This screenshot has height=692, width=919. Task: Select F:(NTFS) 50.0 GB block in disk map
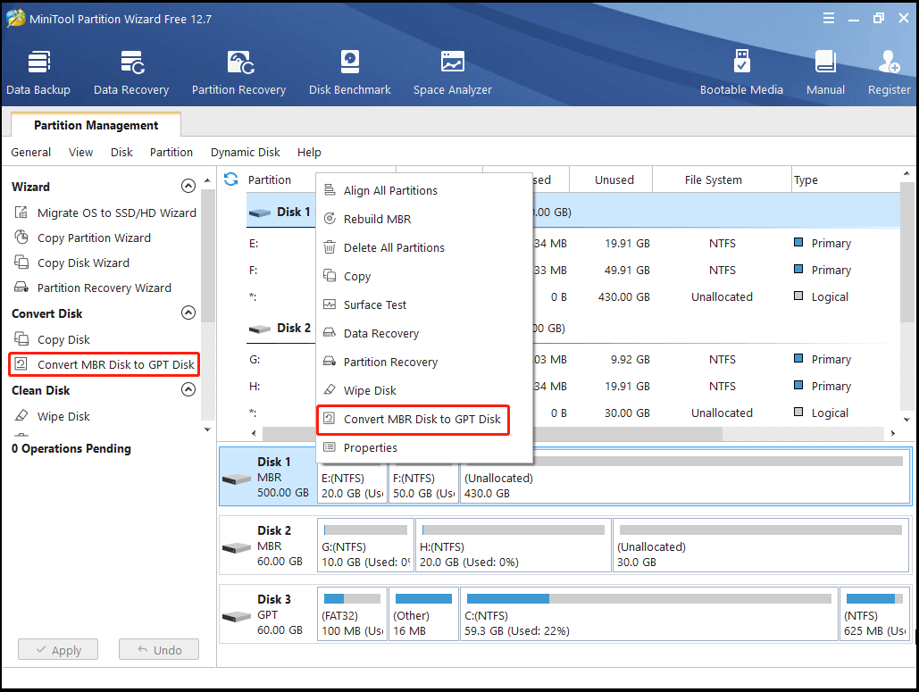[x=423, y=485]
